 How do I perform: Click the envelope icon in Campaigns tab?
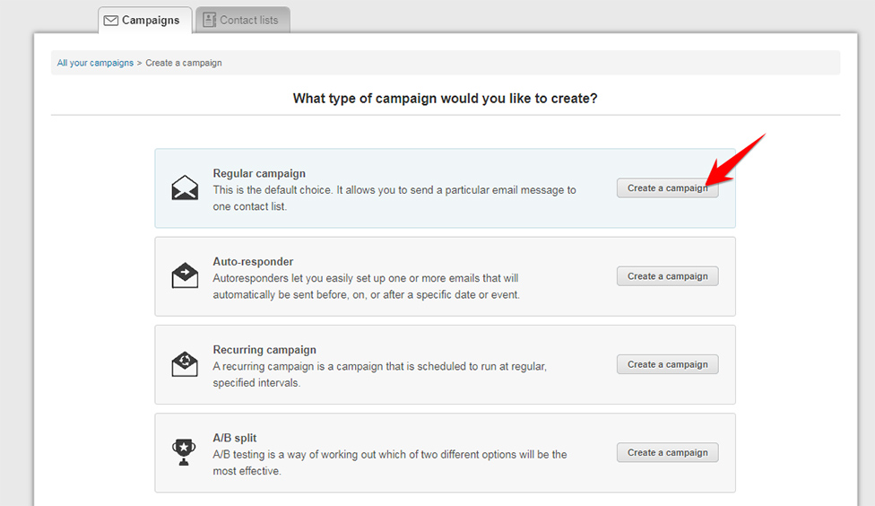coord(111,21)
